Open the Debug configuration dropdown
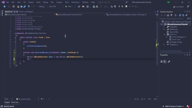Viewport: 192px width, 108px height. (x=43, y=7)
